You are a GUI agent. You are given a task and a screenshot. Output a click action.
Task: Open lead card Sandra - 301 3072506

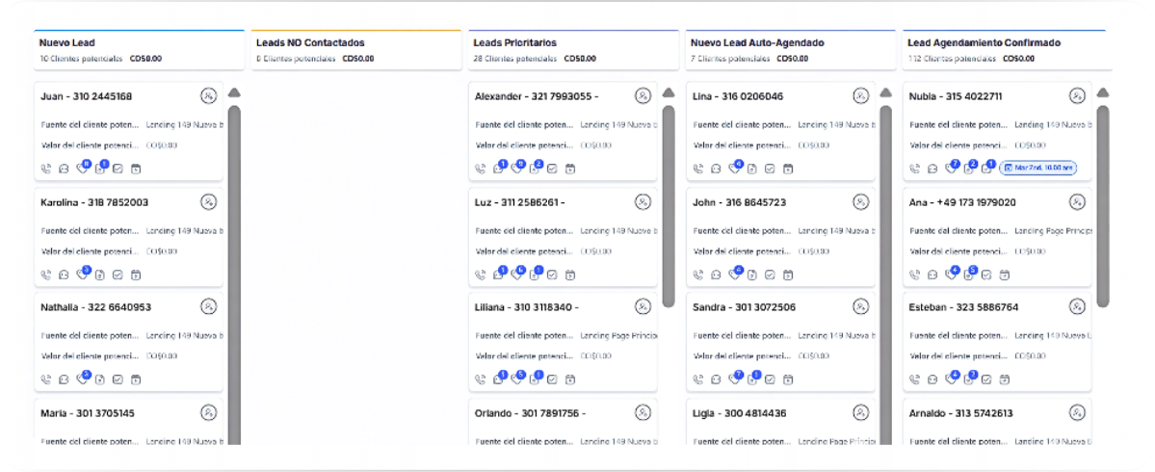point(781,342)
